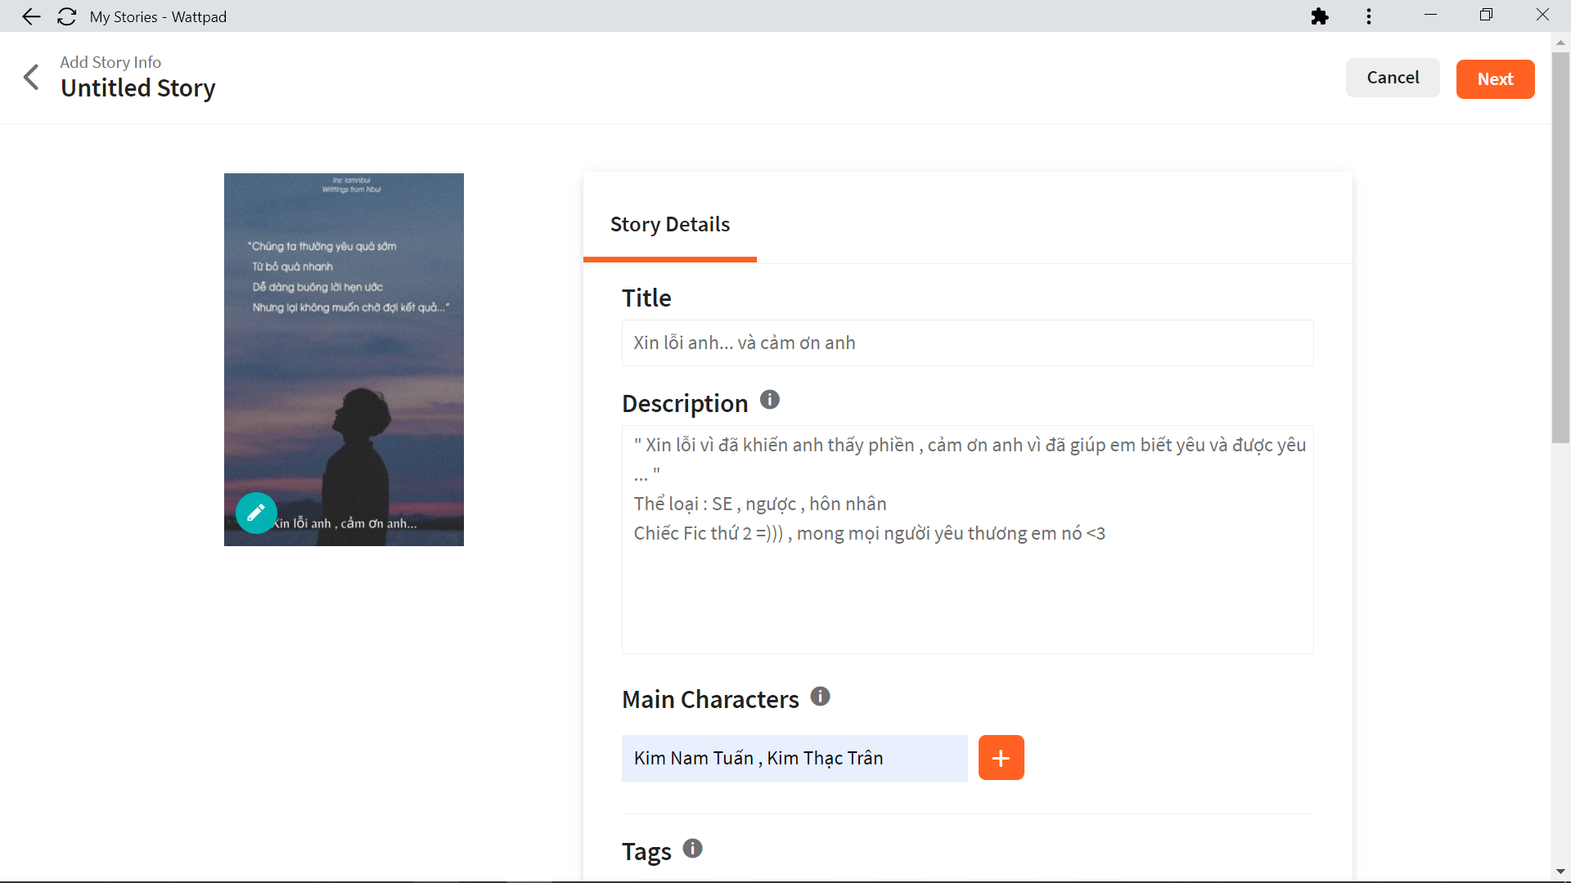Edit cover with the teal pencil icon
Viewport: 1571px width, 883px height.
256,513
